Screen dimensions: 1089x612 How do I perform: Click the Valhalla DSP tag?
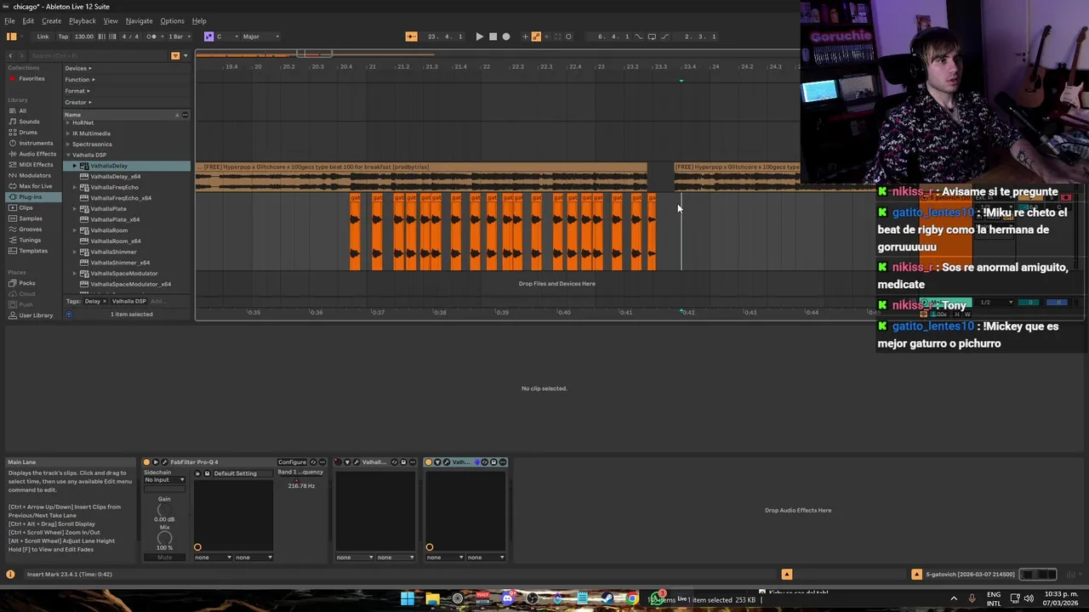pos(129,301)
